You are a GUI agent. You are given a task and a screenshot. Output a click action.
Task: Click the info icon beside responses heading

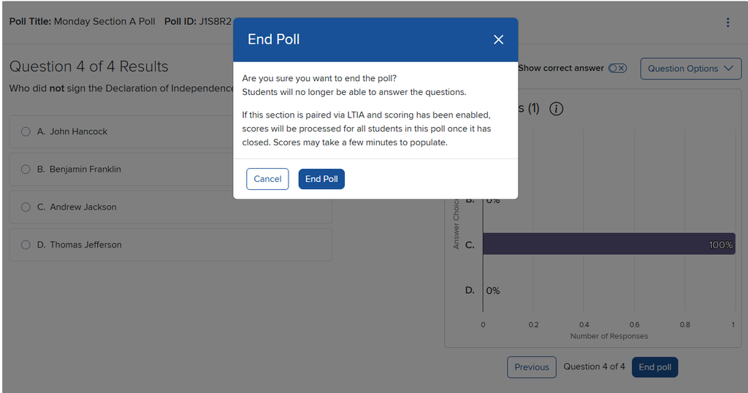pos(556,109)
